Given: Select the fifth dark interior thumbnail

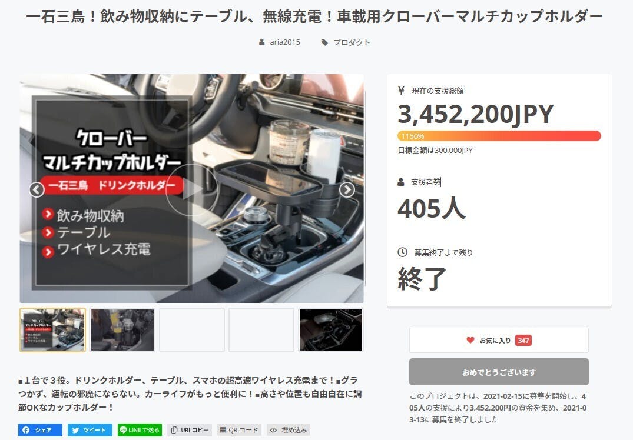Looking at the screenshot, I should [331, 330].
